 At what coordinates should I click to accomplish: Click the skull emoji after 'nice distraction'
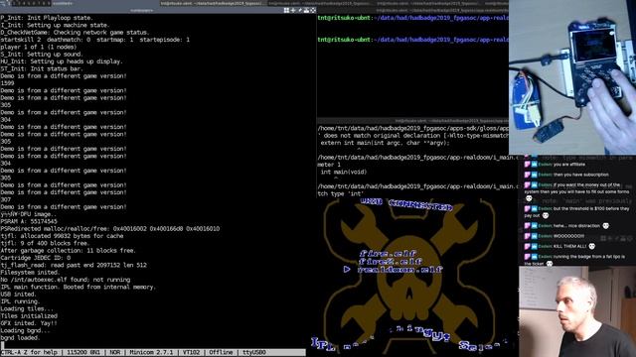pyautogui.click(x=605, y=226)
